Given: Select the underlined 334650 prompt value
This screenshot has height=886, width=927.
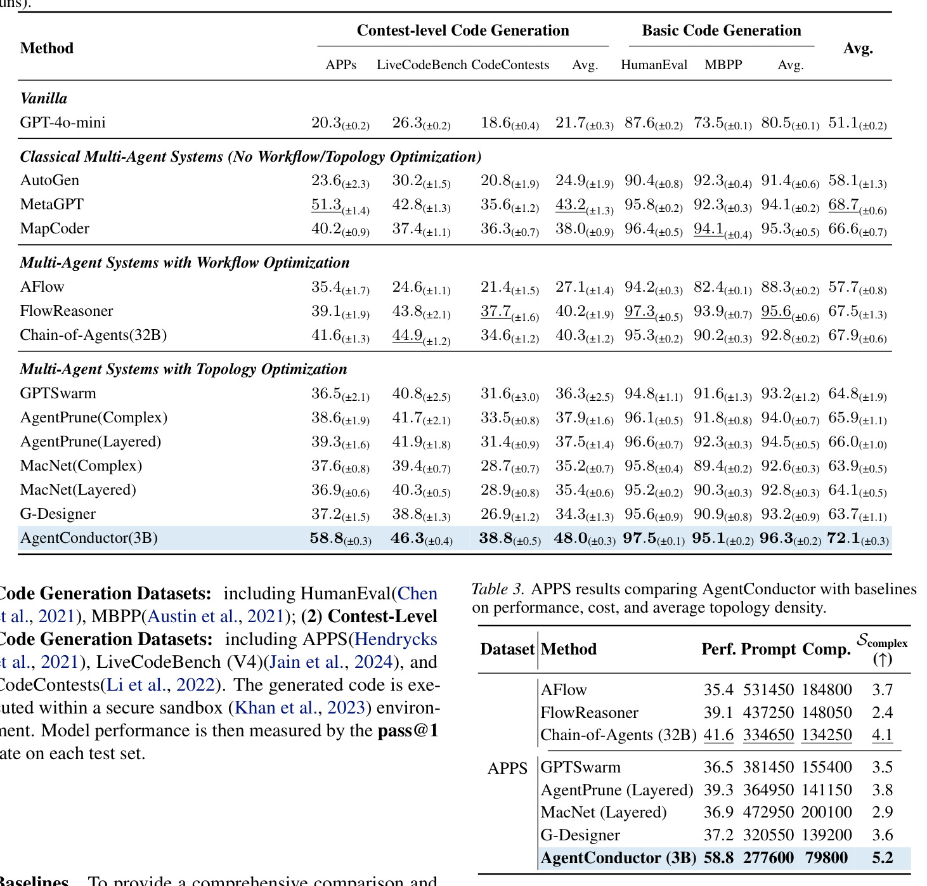Looking at the screenshot, I should [x=768, y=735].
